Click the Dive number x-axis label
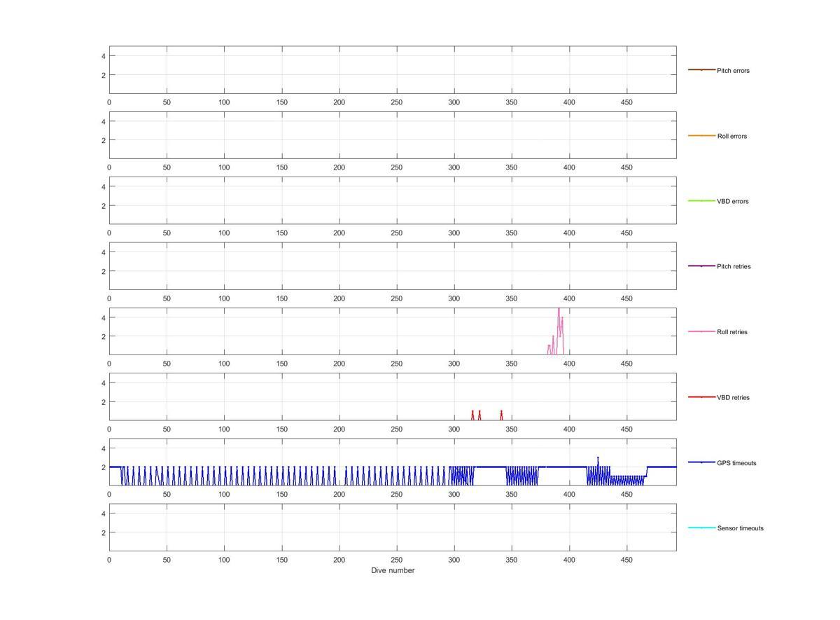The height and width of the screenshot is (620, 840). (393, 570)
